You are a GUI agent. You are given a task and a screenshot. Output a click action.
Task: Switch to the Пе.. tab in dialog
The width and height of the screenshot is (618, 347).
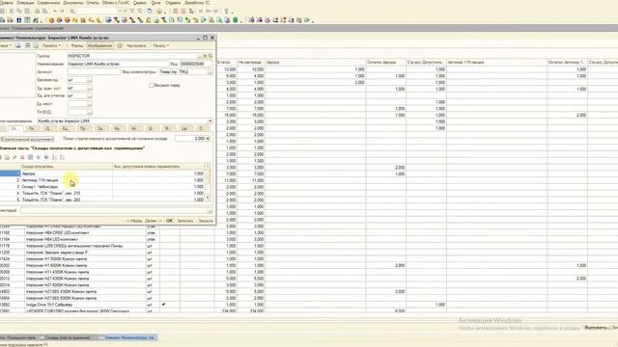pyautogui.click(x=32, y=128)
